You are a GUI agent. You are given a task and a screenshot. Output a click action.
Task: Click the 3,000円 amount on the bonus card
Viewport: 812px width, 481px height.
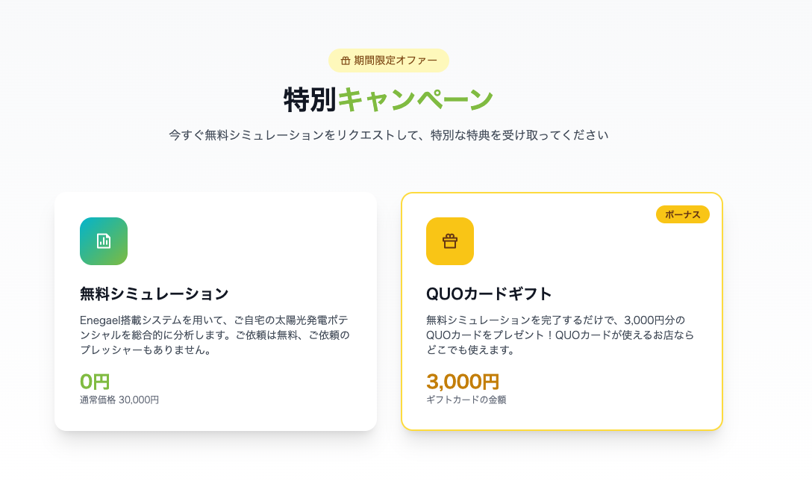[x=463, y=382]
